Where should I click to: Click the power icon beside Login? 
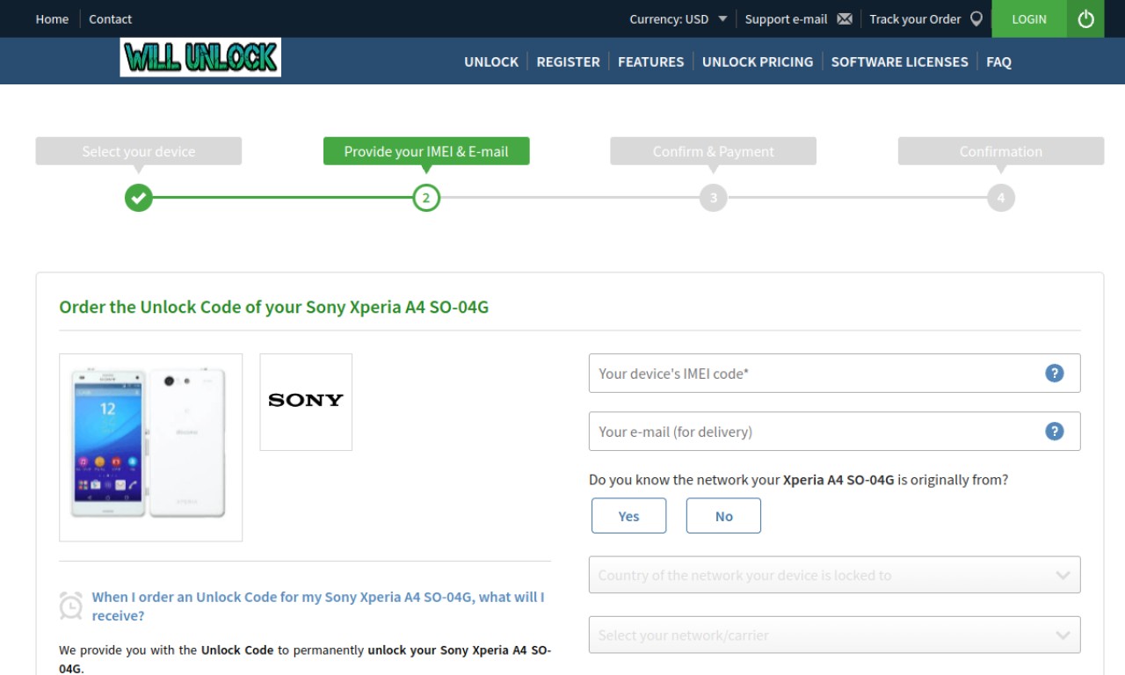tap(1085, 18)
